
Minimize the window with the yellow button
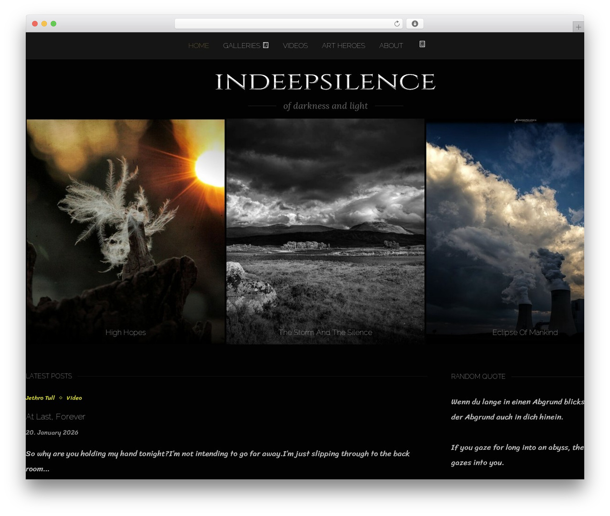pyautogui.click(x=44, y=24)
